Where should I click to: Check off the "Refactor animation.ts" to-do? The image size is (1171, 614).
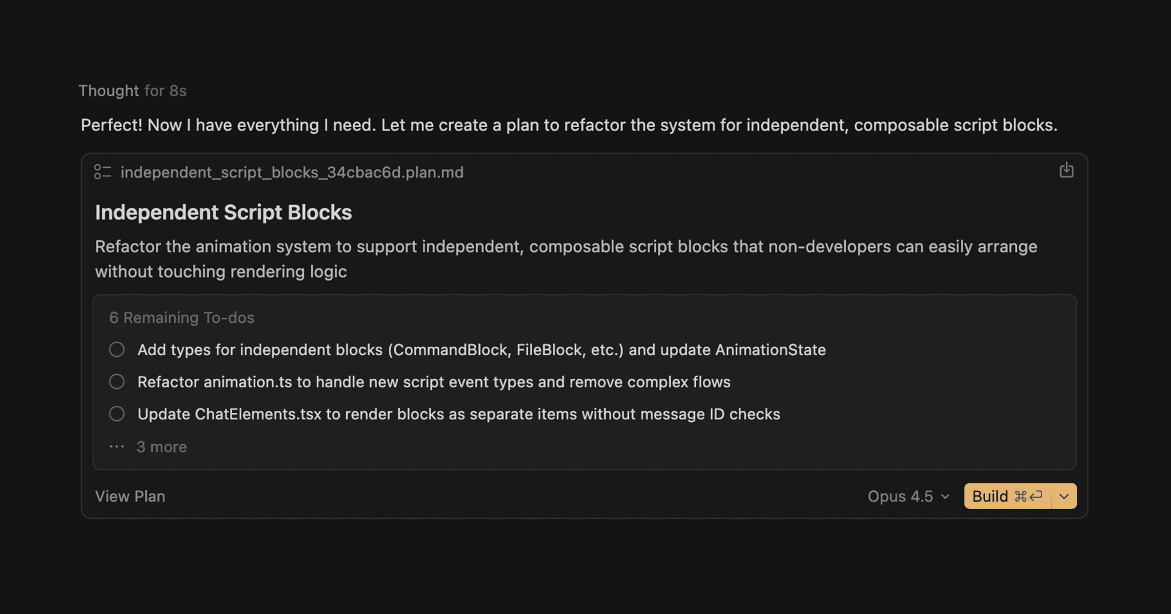tap(117, 382)
